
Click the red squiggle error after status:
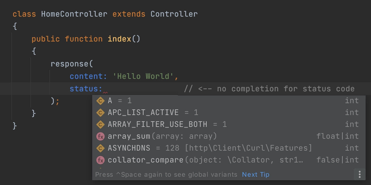105,92
